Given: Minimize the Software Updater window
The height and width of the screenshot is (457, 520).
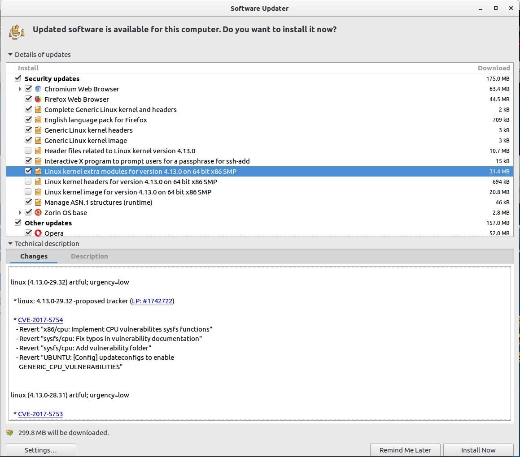Looking at the screenshot, I should pyautogui.click(x=480, y=9).
